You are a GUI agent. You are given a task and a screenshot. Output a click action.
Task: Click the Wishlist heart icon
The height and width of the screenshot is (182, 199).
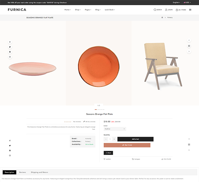[x=105, y=159]
